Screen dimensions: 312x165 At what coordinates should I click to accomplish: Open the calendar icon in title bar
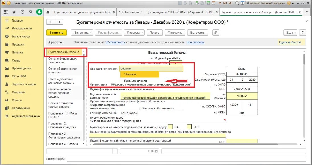(x=214, y=3)
